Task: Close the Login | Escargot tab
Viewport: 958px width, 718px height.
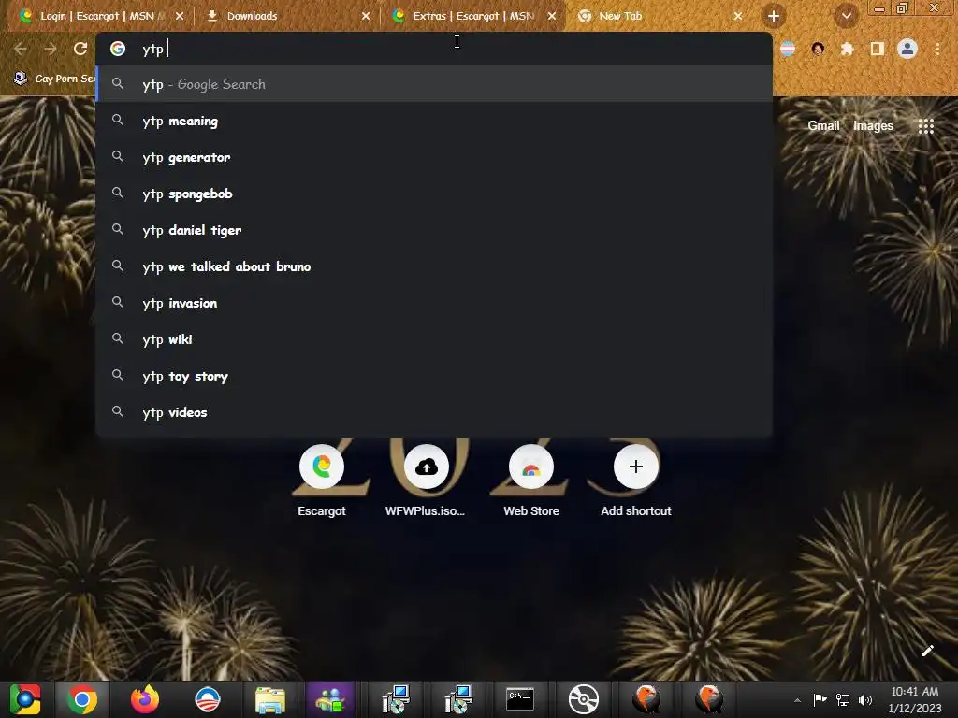Action: (180, 16)
